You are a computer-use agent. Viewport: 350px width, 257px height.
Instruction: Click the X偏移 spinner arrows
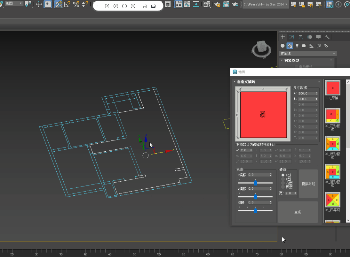pos(271,175)
